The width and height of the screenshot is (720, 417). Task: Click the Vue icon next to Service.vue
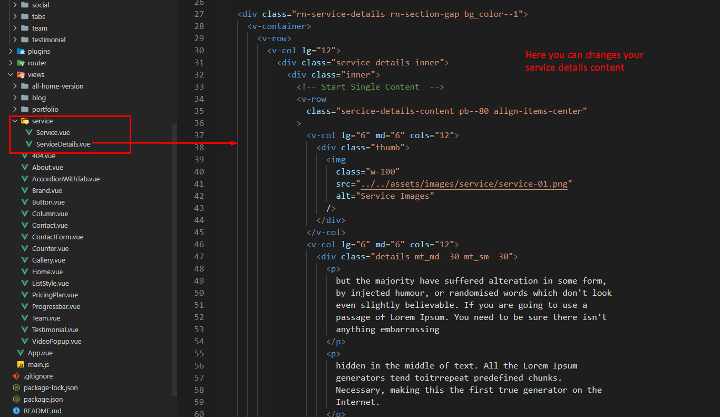[x=29, y=133]
